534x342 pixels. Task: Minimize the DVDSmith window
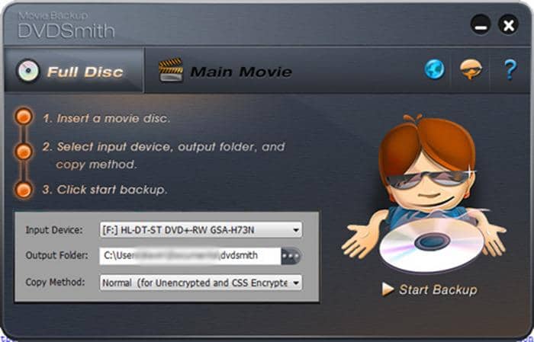point(480,25)
